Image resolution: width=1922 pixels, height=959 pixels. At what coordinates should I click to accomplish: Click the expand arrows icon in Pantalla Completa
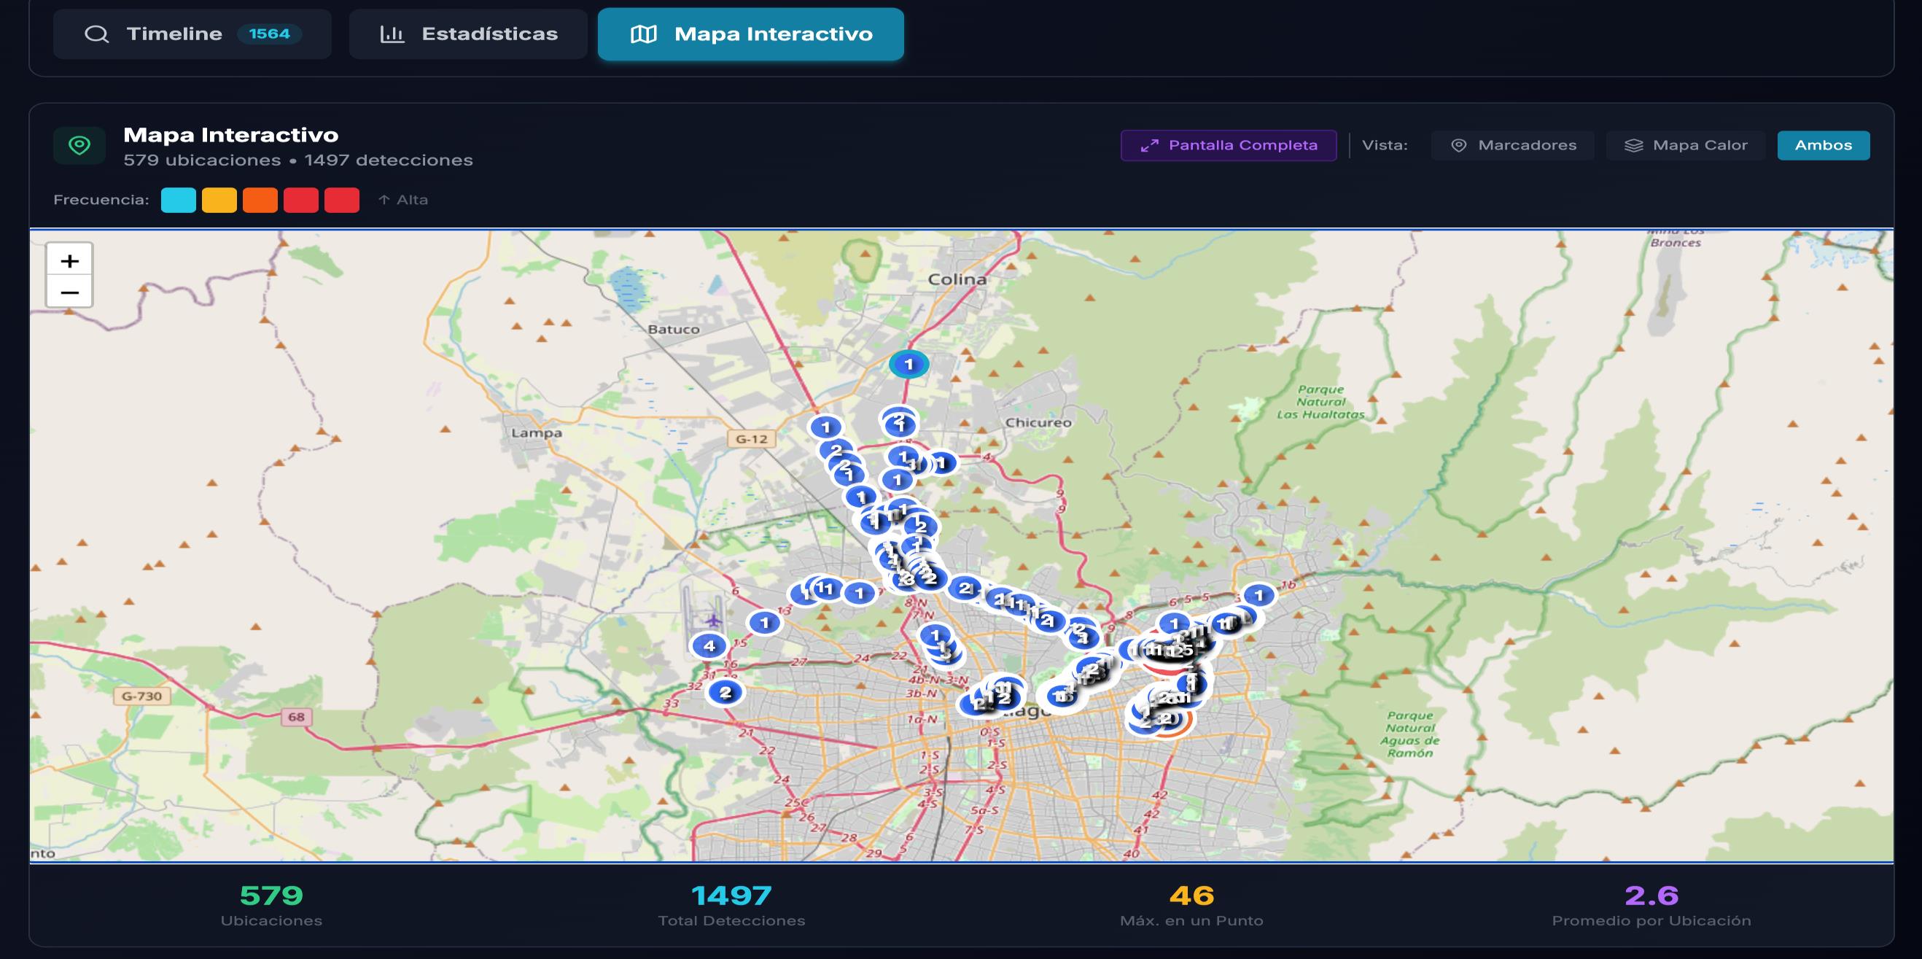[1150, 145]
